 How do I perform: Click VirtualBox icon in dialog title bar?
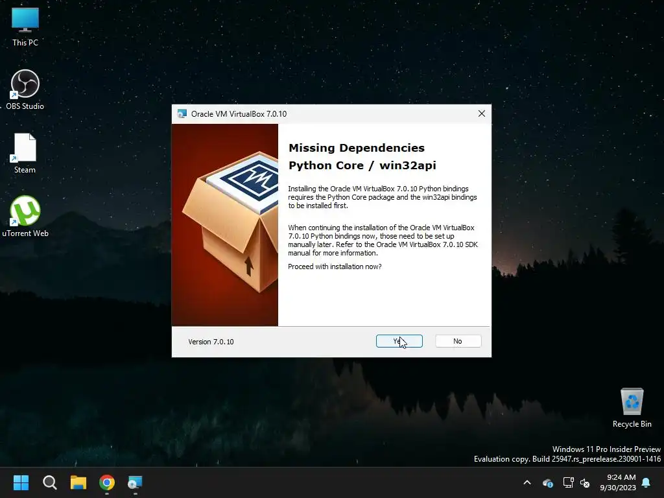click(182, 113)
